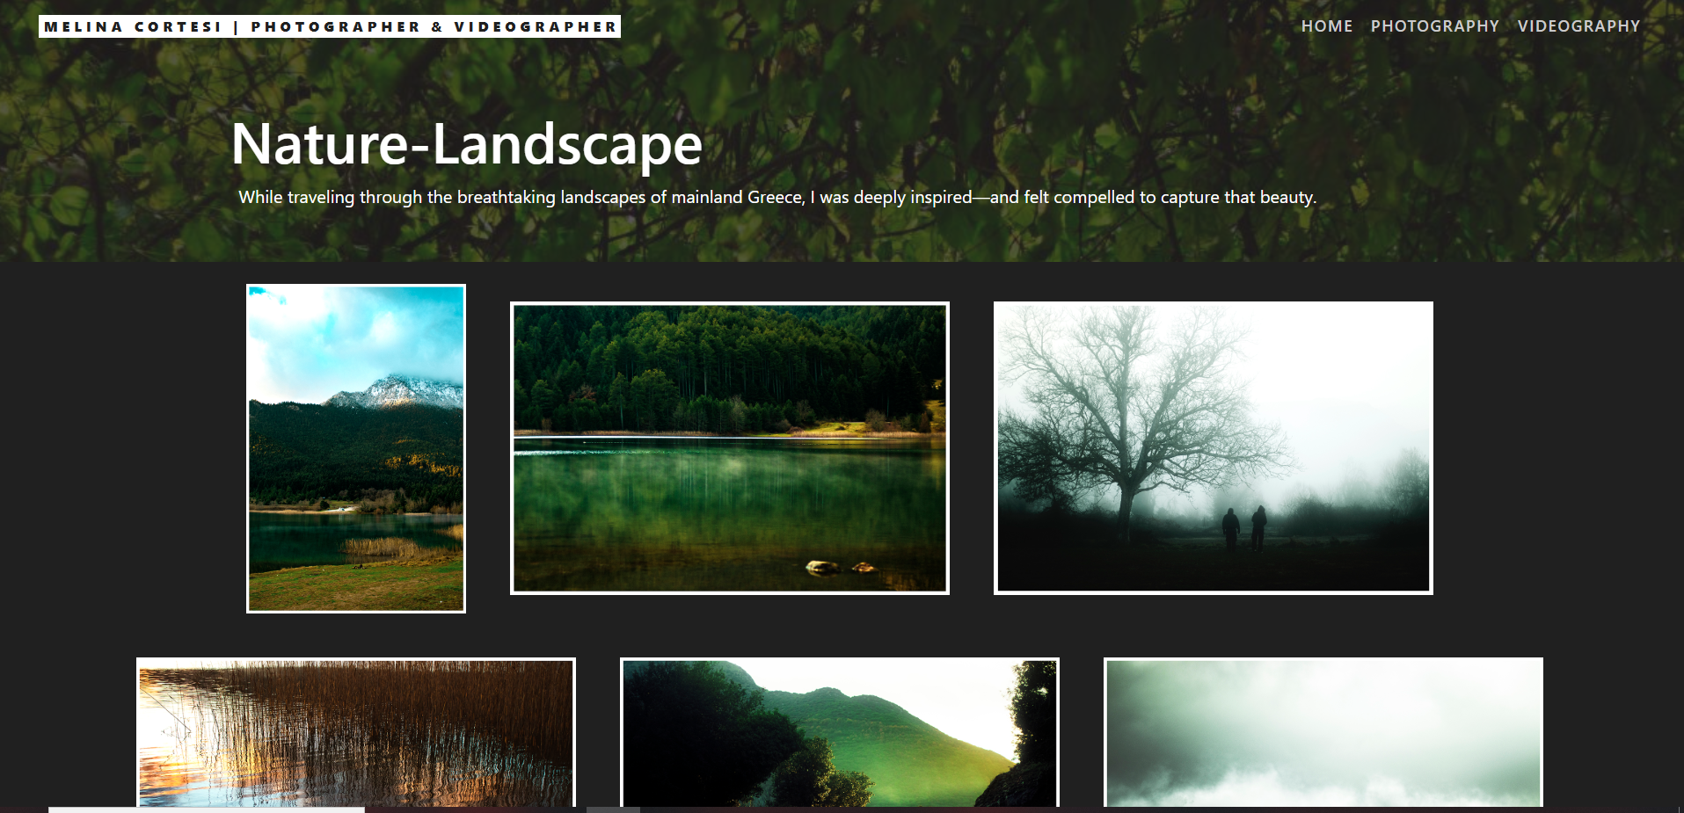This screenshot has width=1684, height=813.
Task: Click the Nature-Landscape page heading
Action: click(x=466, y=144)
